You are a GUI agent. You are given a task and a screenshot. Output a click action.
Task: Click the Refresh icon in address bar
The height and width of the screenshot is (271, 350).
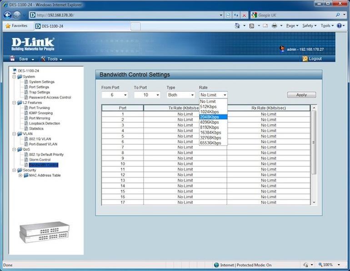[x=236, y=15]
